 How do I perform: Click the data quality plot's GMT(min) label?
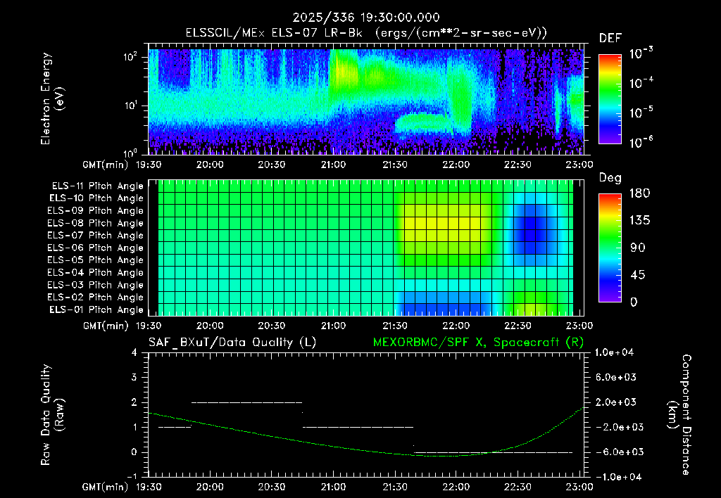click(x=106, y=487)
